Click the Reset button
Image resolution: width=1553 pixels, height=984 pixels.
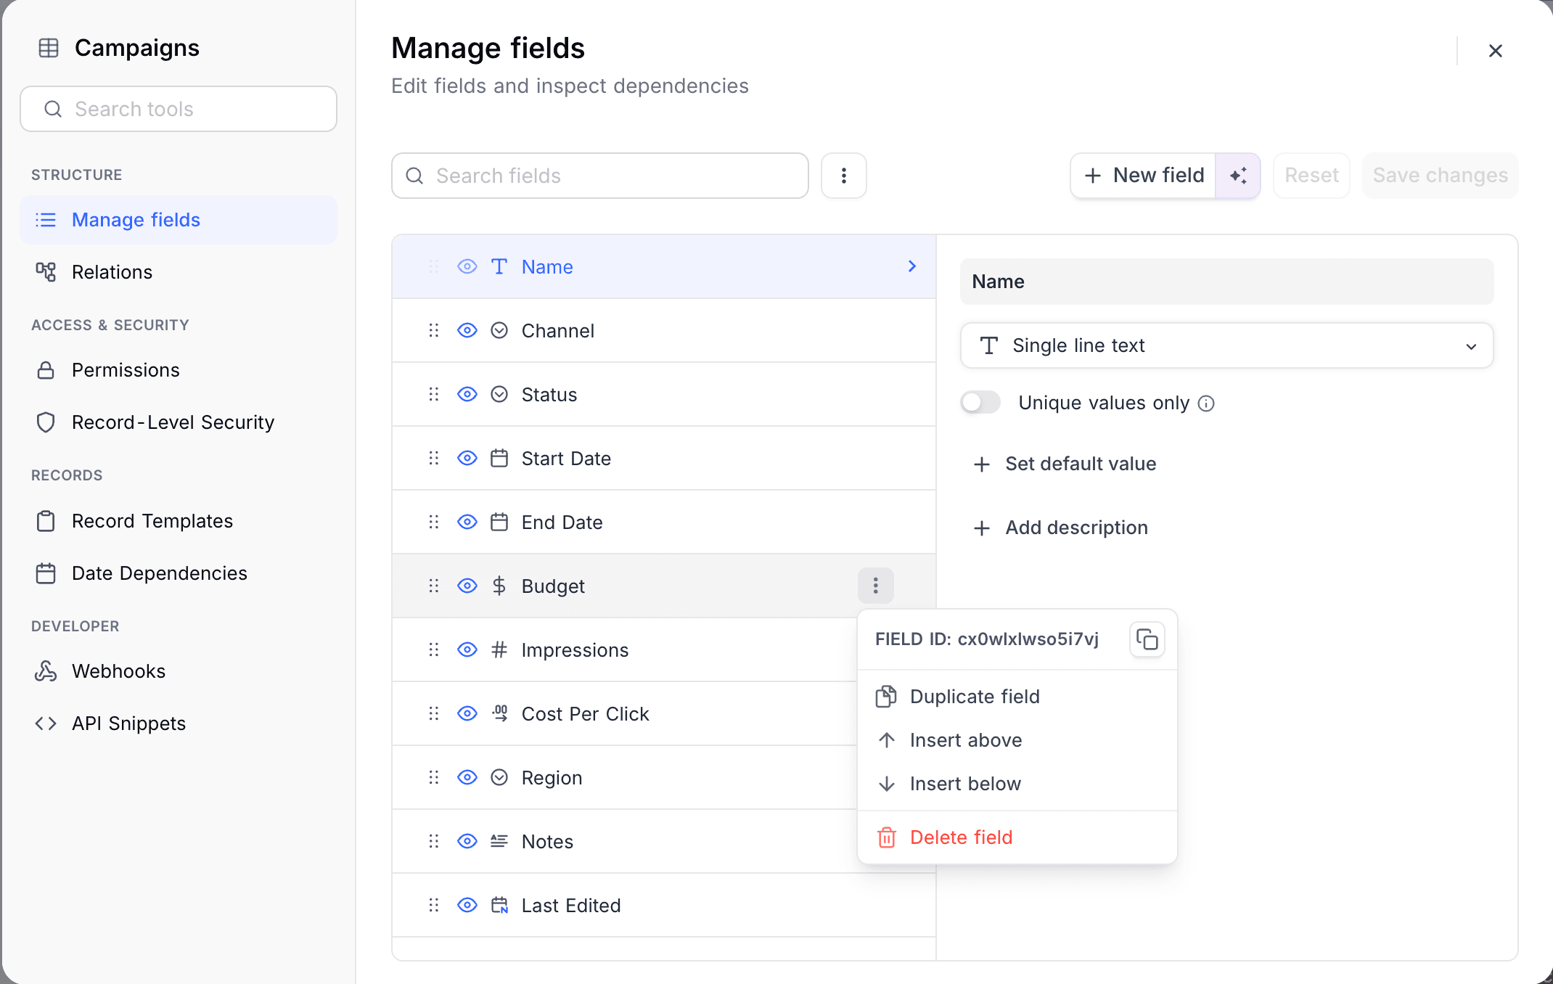1311,176
